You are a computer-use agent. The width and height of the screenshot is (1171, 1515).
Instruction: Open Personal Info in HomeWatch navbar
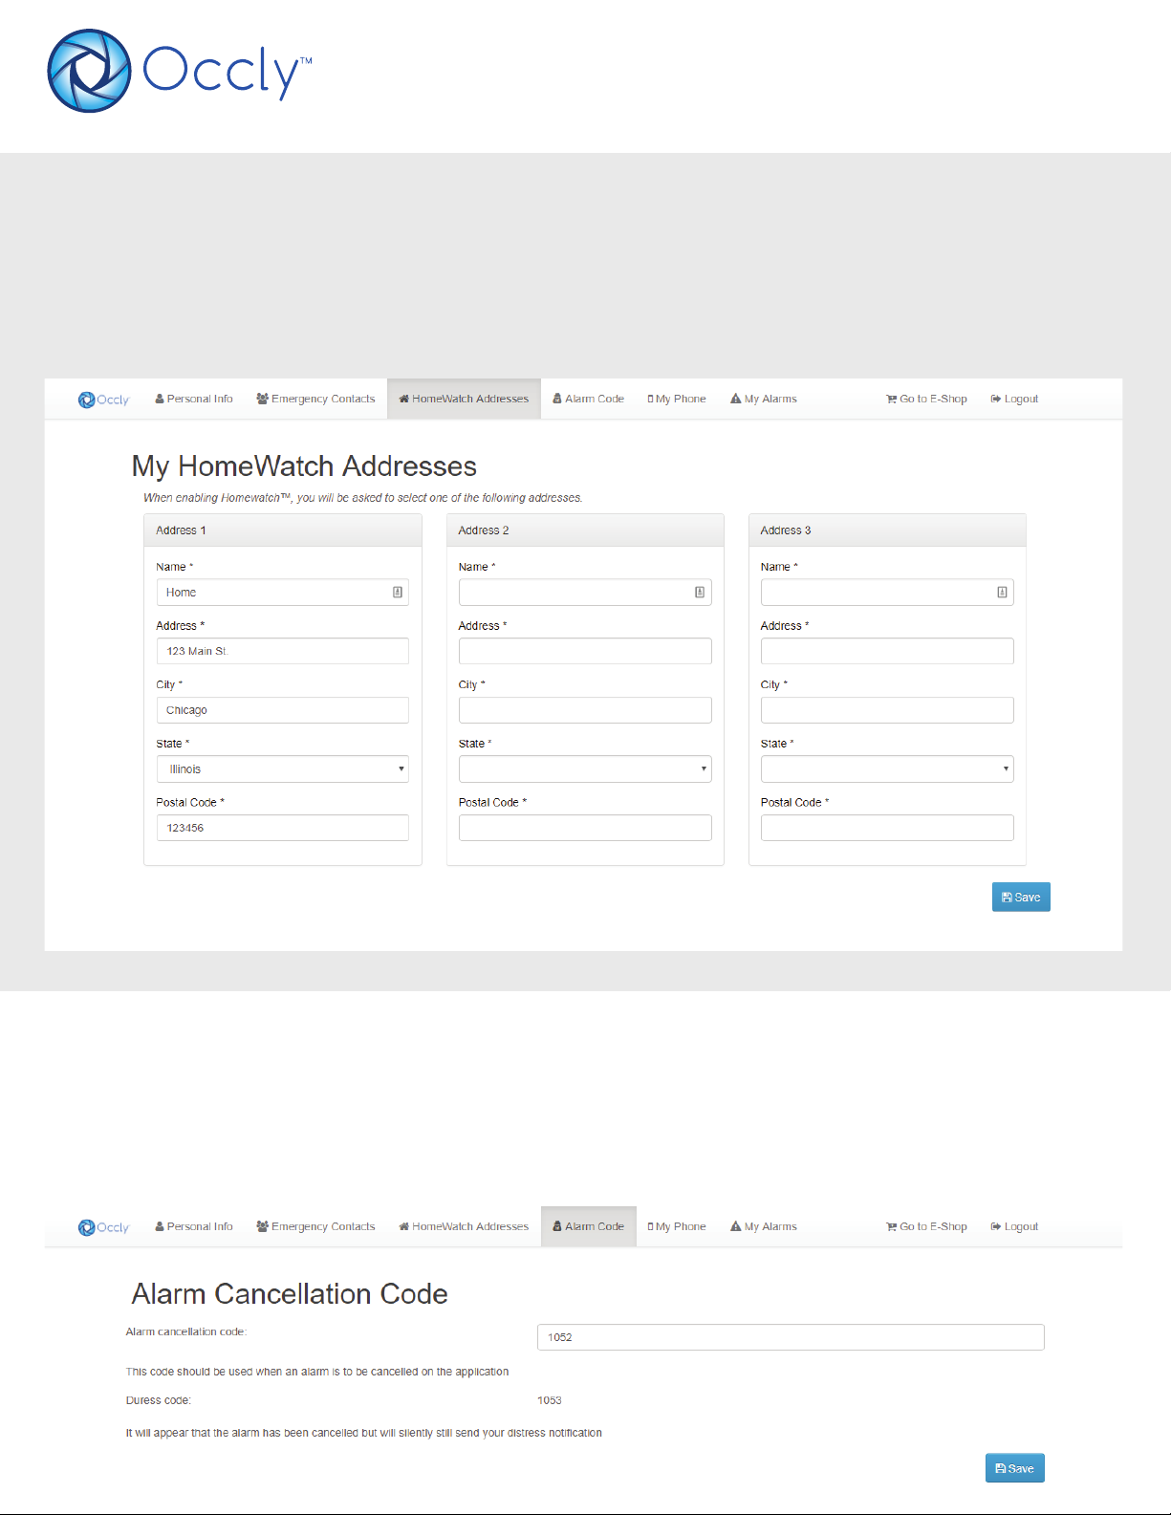pos(194,399)
